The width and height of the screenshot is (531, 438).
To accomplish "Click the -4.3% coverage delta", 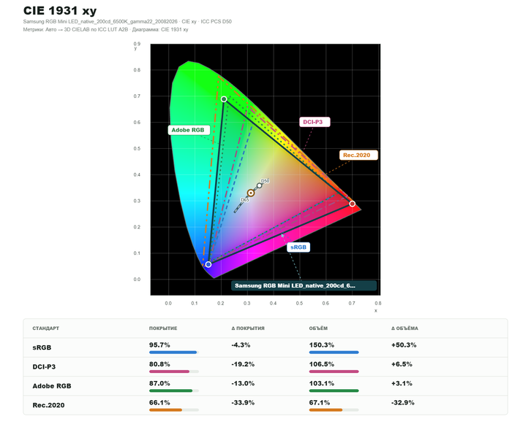I will point(241,345).
